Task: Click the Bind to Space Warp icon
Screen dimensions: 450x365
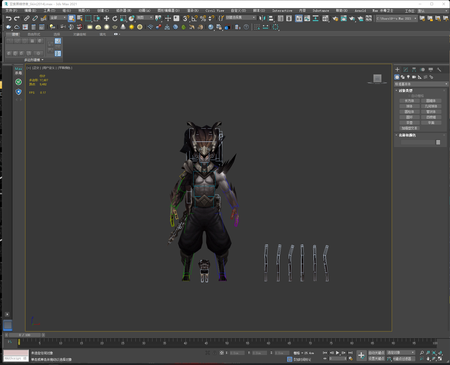Action: pos(44,18)
